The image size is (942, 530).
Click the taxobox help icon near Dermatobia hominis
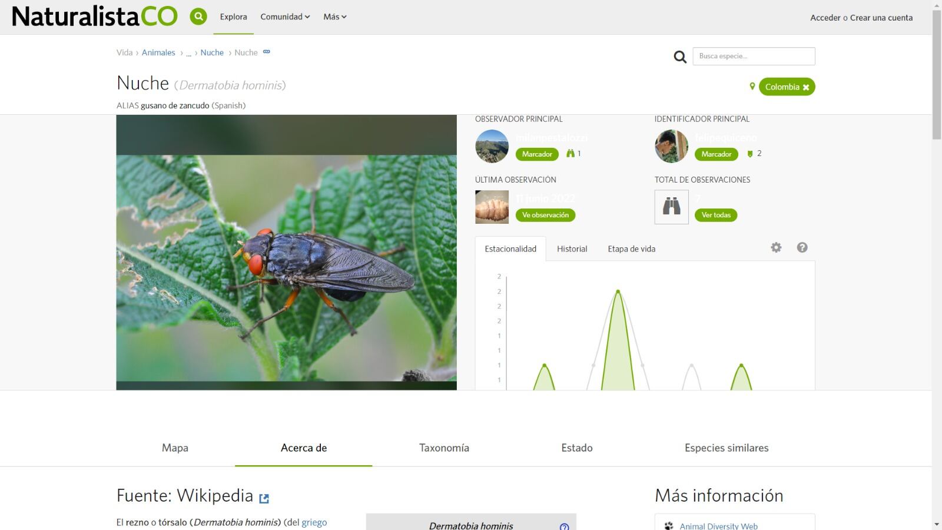click(x=564, y=526)
